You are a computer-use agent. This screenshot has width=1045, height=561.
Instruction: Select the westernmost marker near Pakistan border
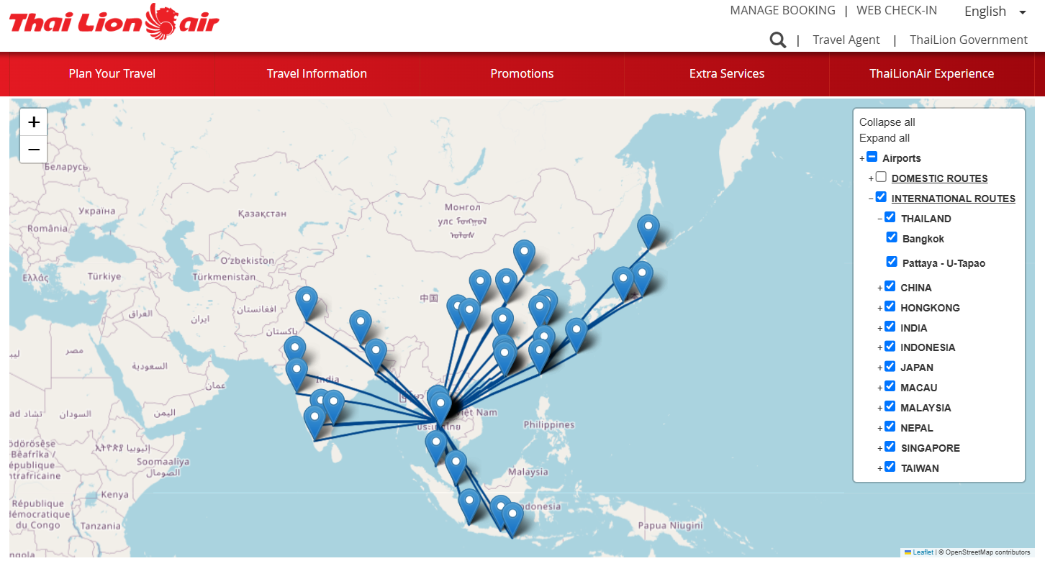pos(307,304)
